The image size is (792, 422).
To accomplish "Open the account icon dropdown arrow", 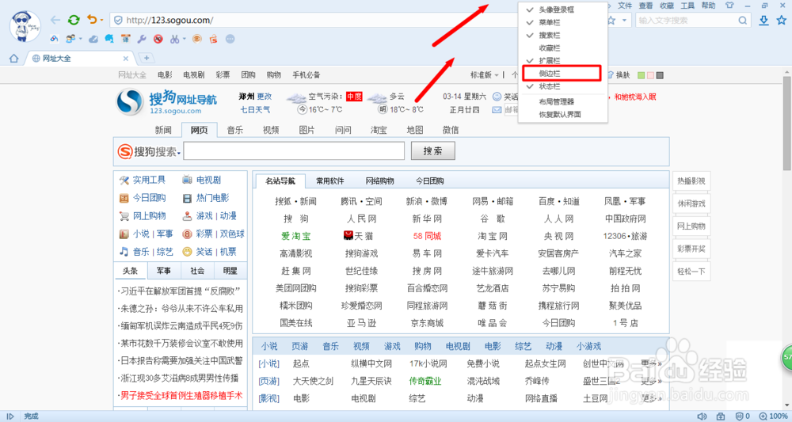I will [x=80, y=39].
